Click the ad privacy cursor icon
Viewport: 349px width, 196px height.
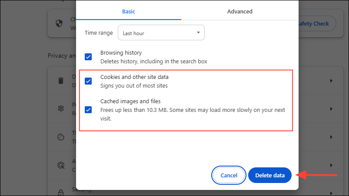coord(61,165)
